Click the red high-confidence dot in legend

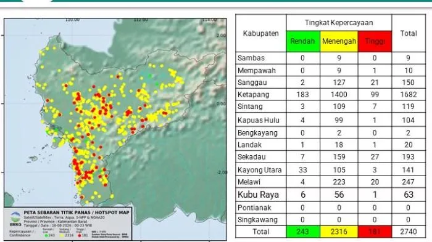point(80,235)
